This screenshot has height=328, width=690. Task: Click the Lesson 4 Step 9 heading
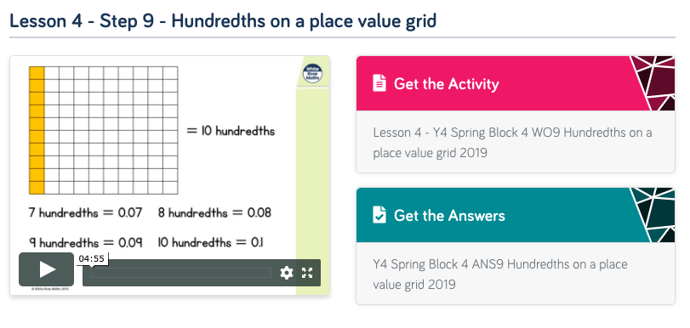coord(223,21)
